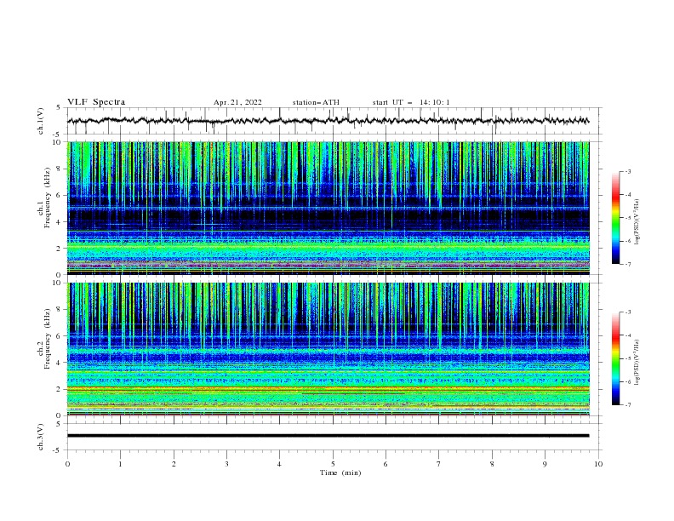Click time axis tick label "10"
The width and height of the screenshot is (674, 521).
click(x=598, y=464)
